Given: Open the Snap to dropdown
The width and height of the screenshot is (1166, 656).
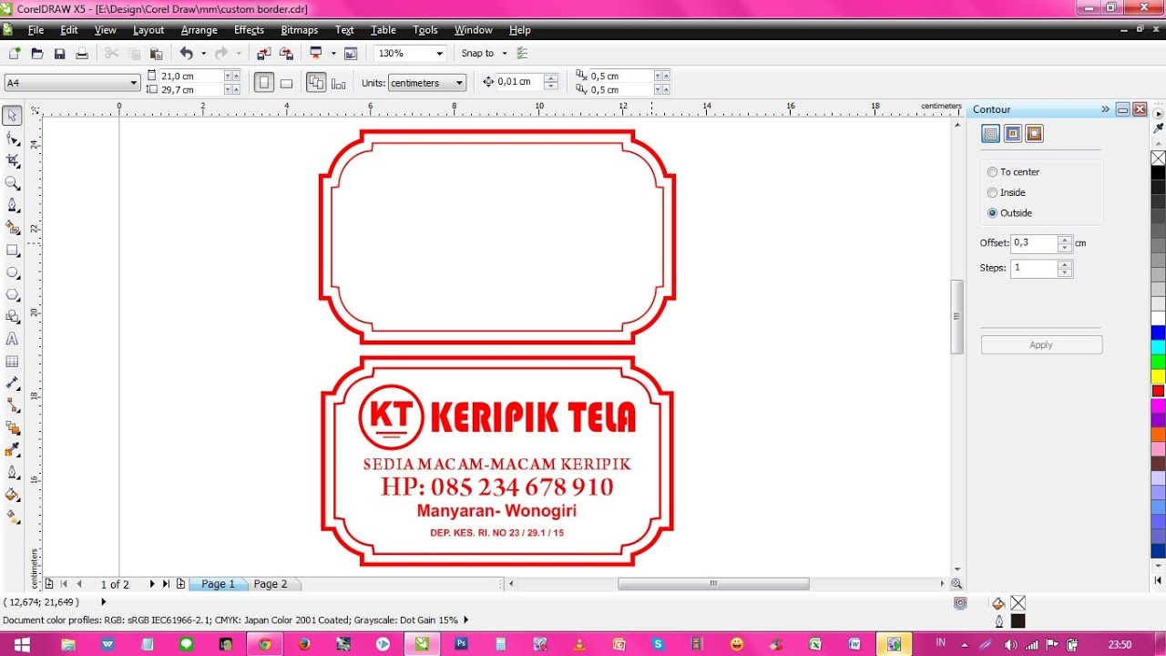Looking at the screenshot, I should [504, 54].
